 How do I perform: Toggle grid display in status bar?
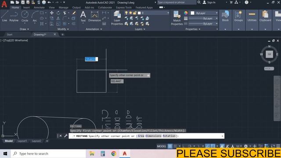[x=170, y=146]
